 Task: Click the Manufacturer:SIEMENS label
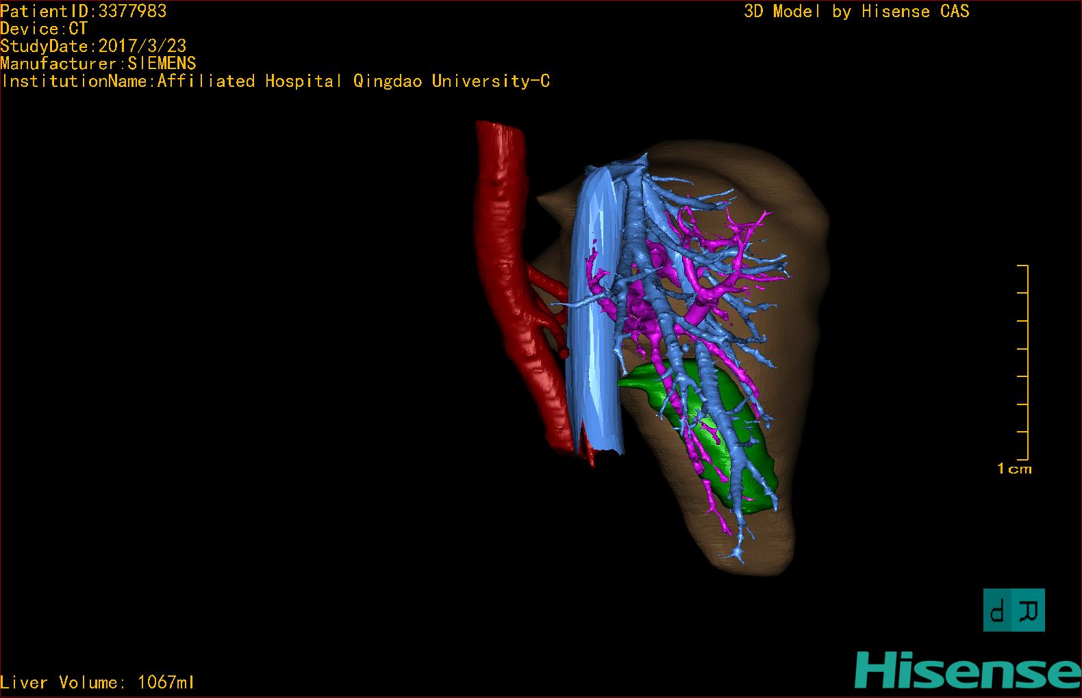coord(98,64)
